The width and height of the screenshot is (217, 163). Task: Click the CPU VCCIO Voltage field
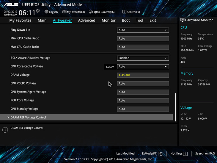pyautogui.click(x=143, y=84)
